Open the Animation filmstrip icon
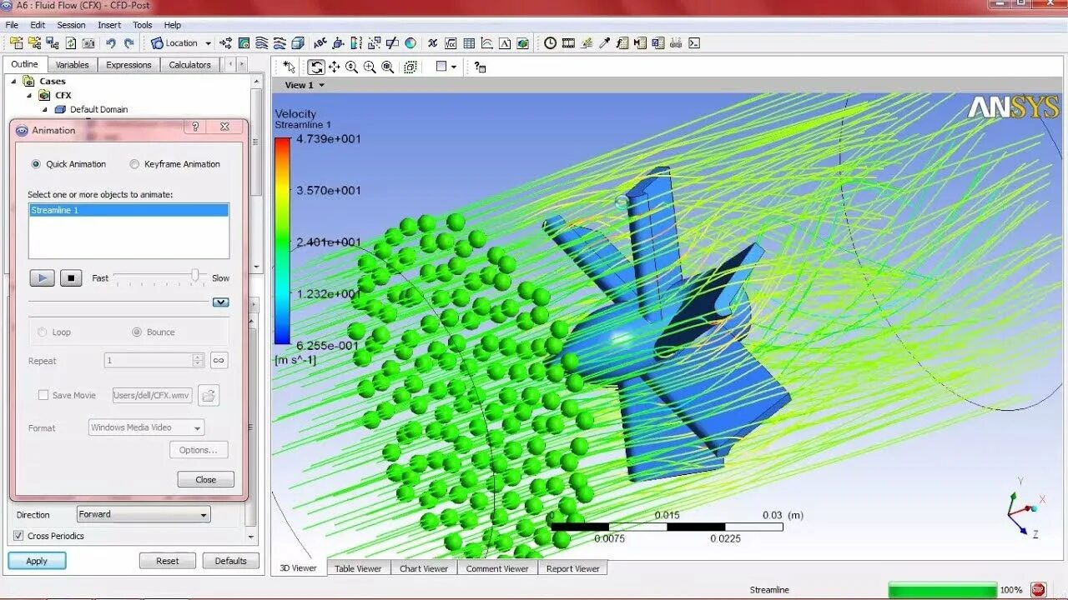1068x600 pixels. 568,42
